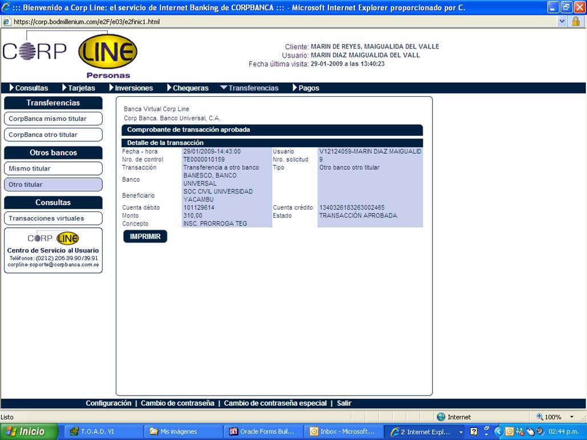The width and height of the screenshot is (587, 440).
Task: Open the address bar dropdown arrow
Action: click(561, 22)
